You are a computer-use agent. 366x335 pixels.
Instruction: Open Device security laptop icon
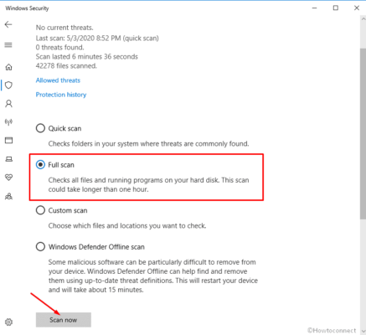pyautogui.click(x=8, y=159)
